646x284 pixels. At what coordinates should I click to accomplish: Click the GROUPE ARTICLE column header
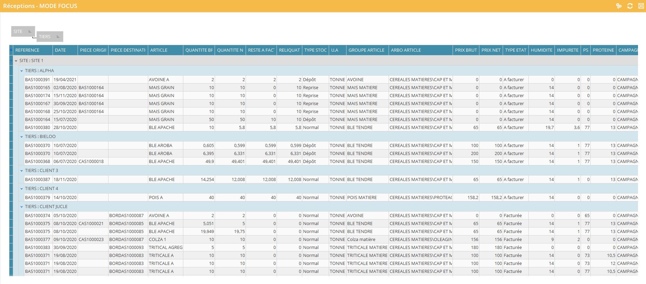[367, 50]
